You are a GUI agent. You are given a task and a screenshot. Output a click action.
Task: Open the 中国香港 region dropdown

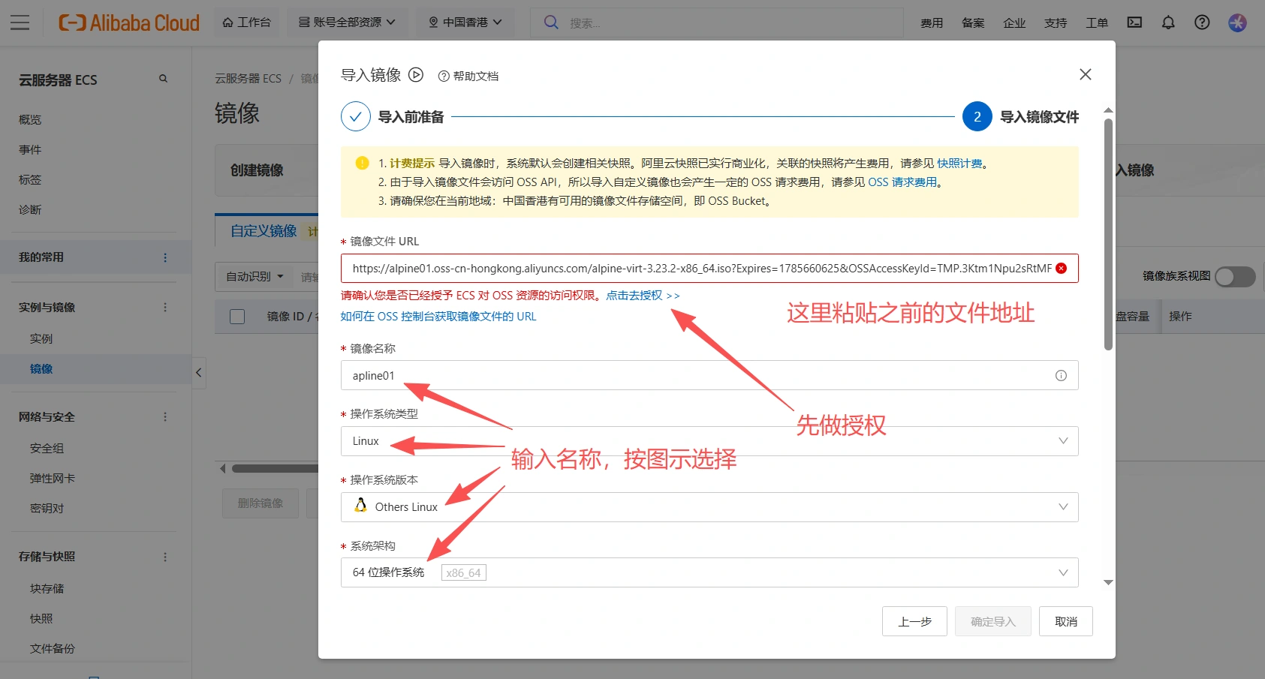[465, 23]
